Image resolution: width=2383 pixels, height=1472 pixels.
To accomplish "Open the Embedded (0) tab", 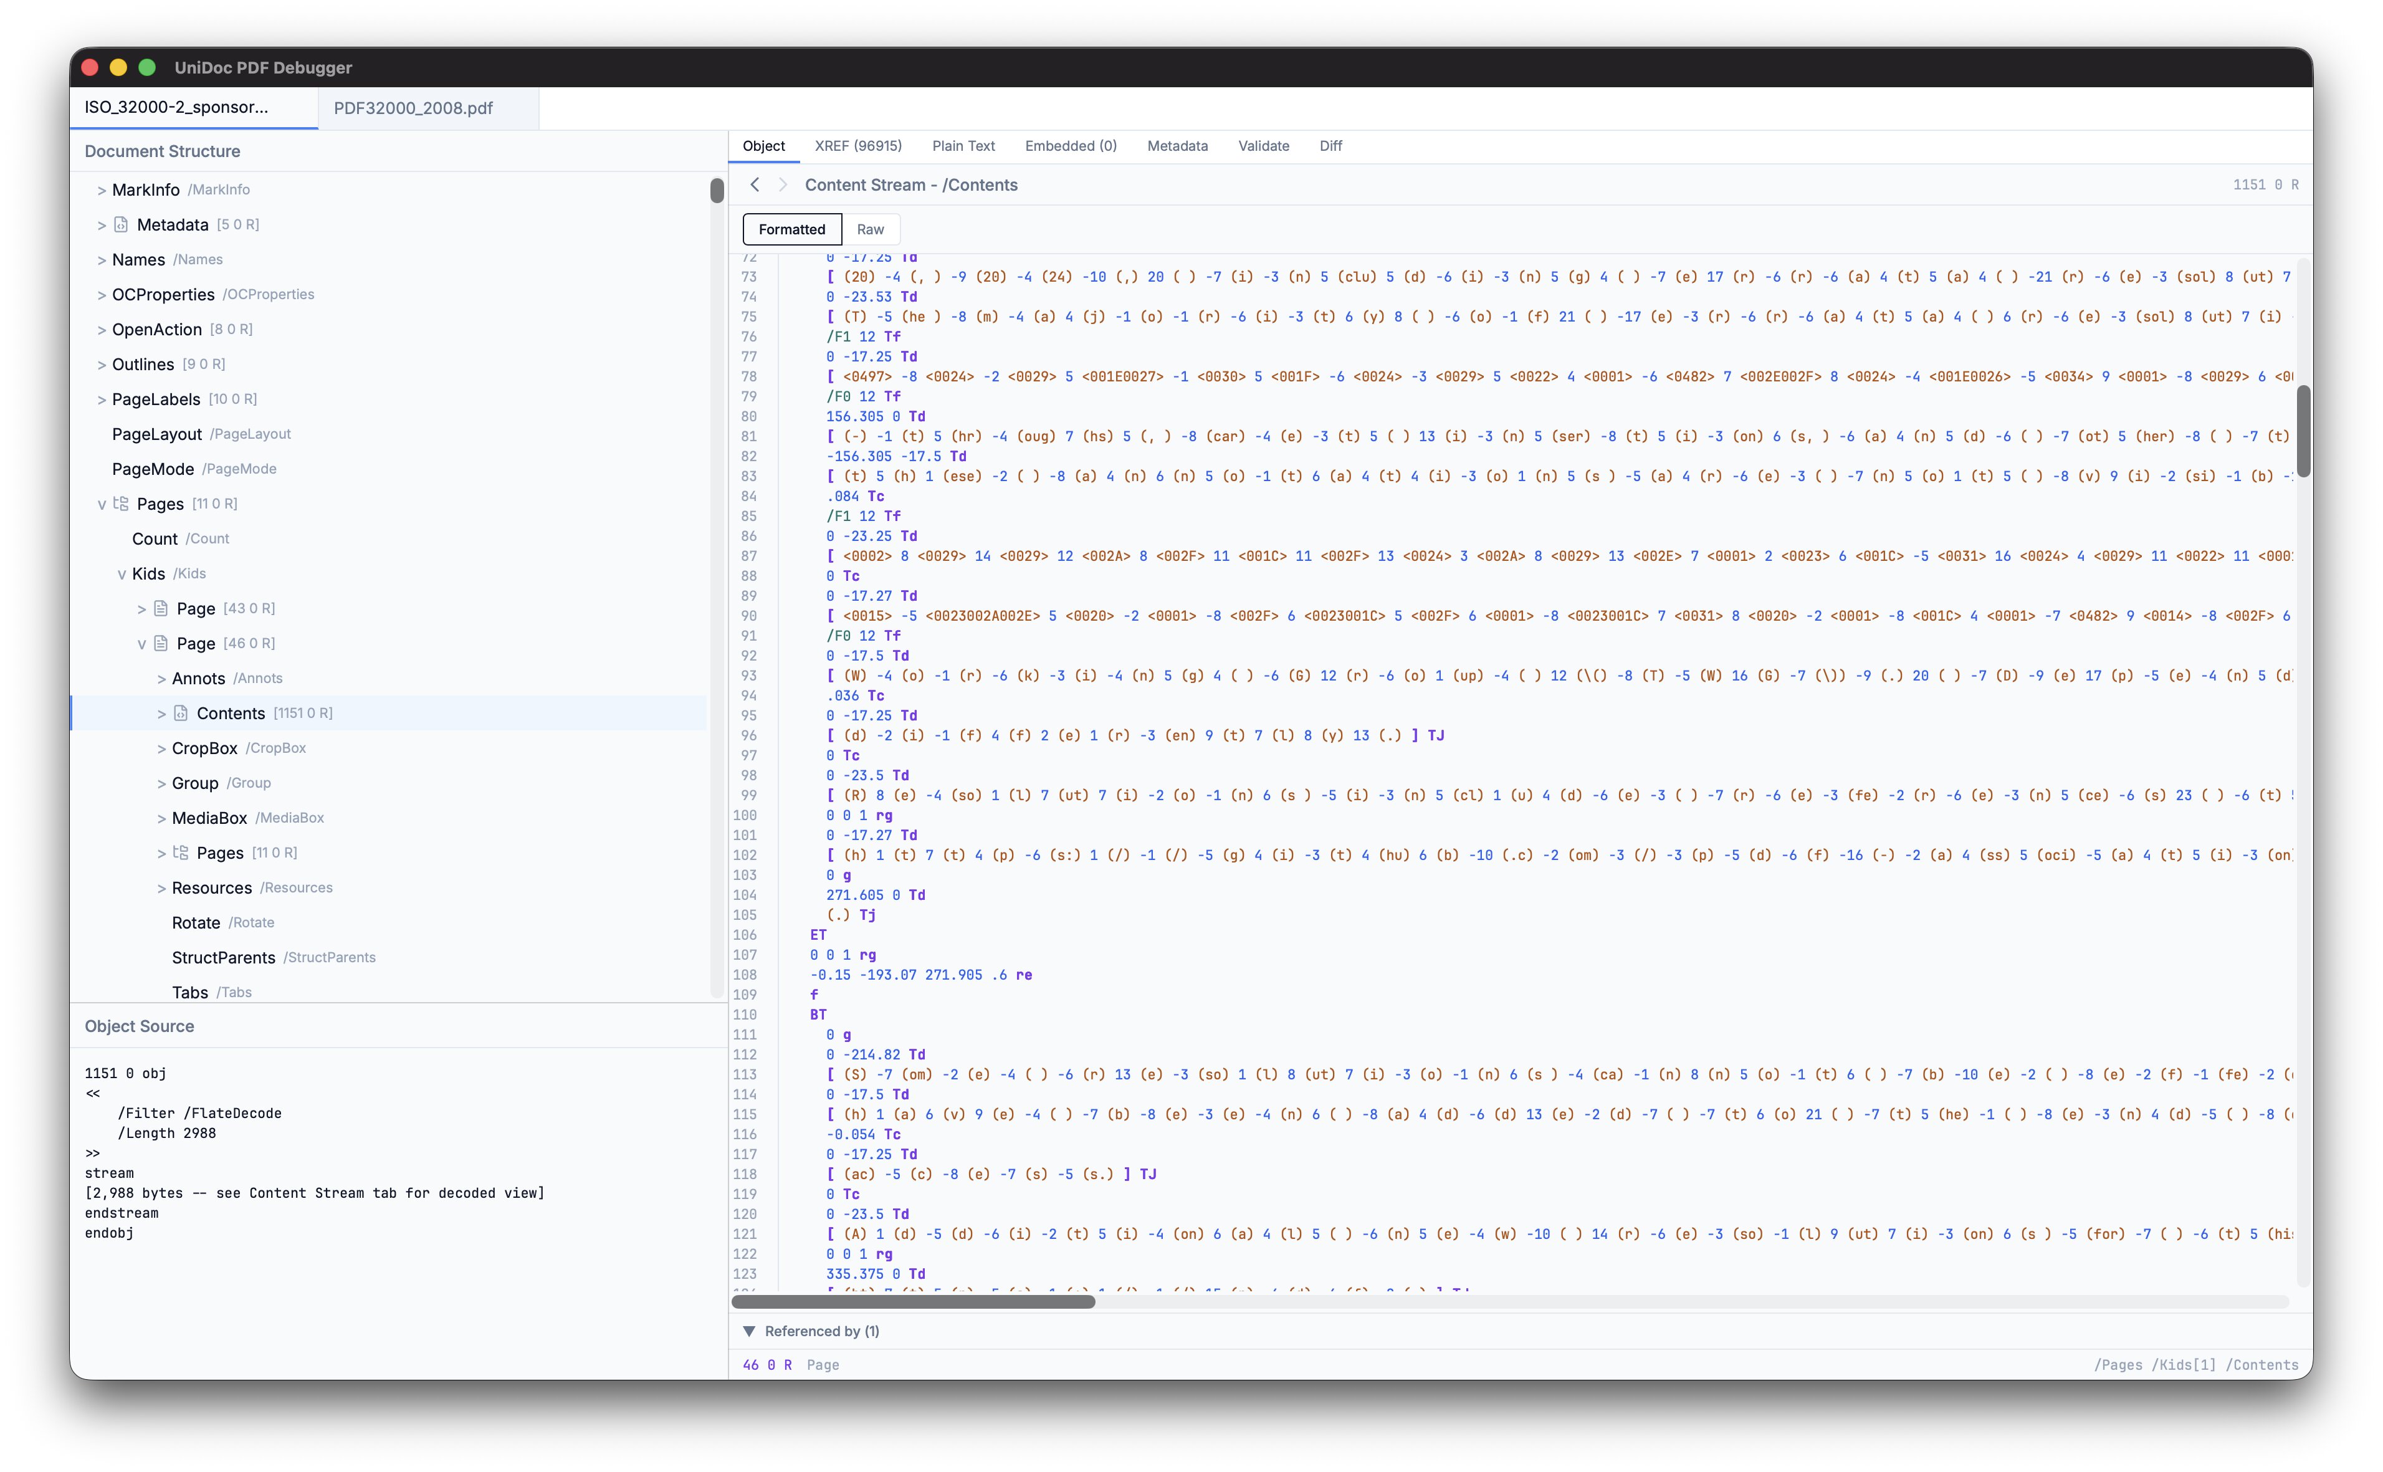I will pos(1071,146).
